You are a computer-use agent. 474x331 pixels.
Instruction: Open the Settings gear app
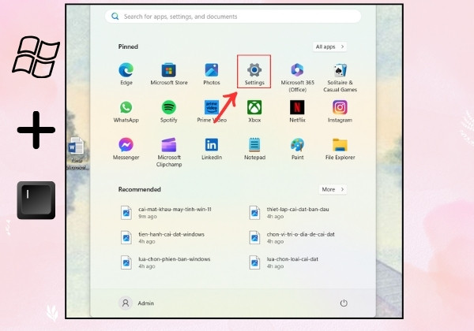pos(254,74)
